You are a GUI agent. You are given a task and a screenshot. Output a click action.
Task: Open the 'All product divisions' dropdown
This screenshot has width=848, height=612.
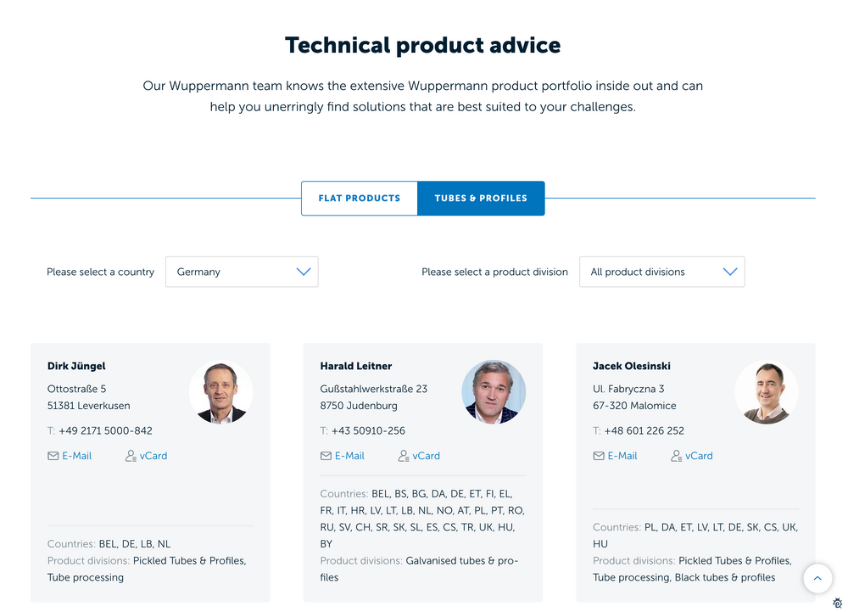pyautogui.click(x=661, y=272)
